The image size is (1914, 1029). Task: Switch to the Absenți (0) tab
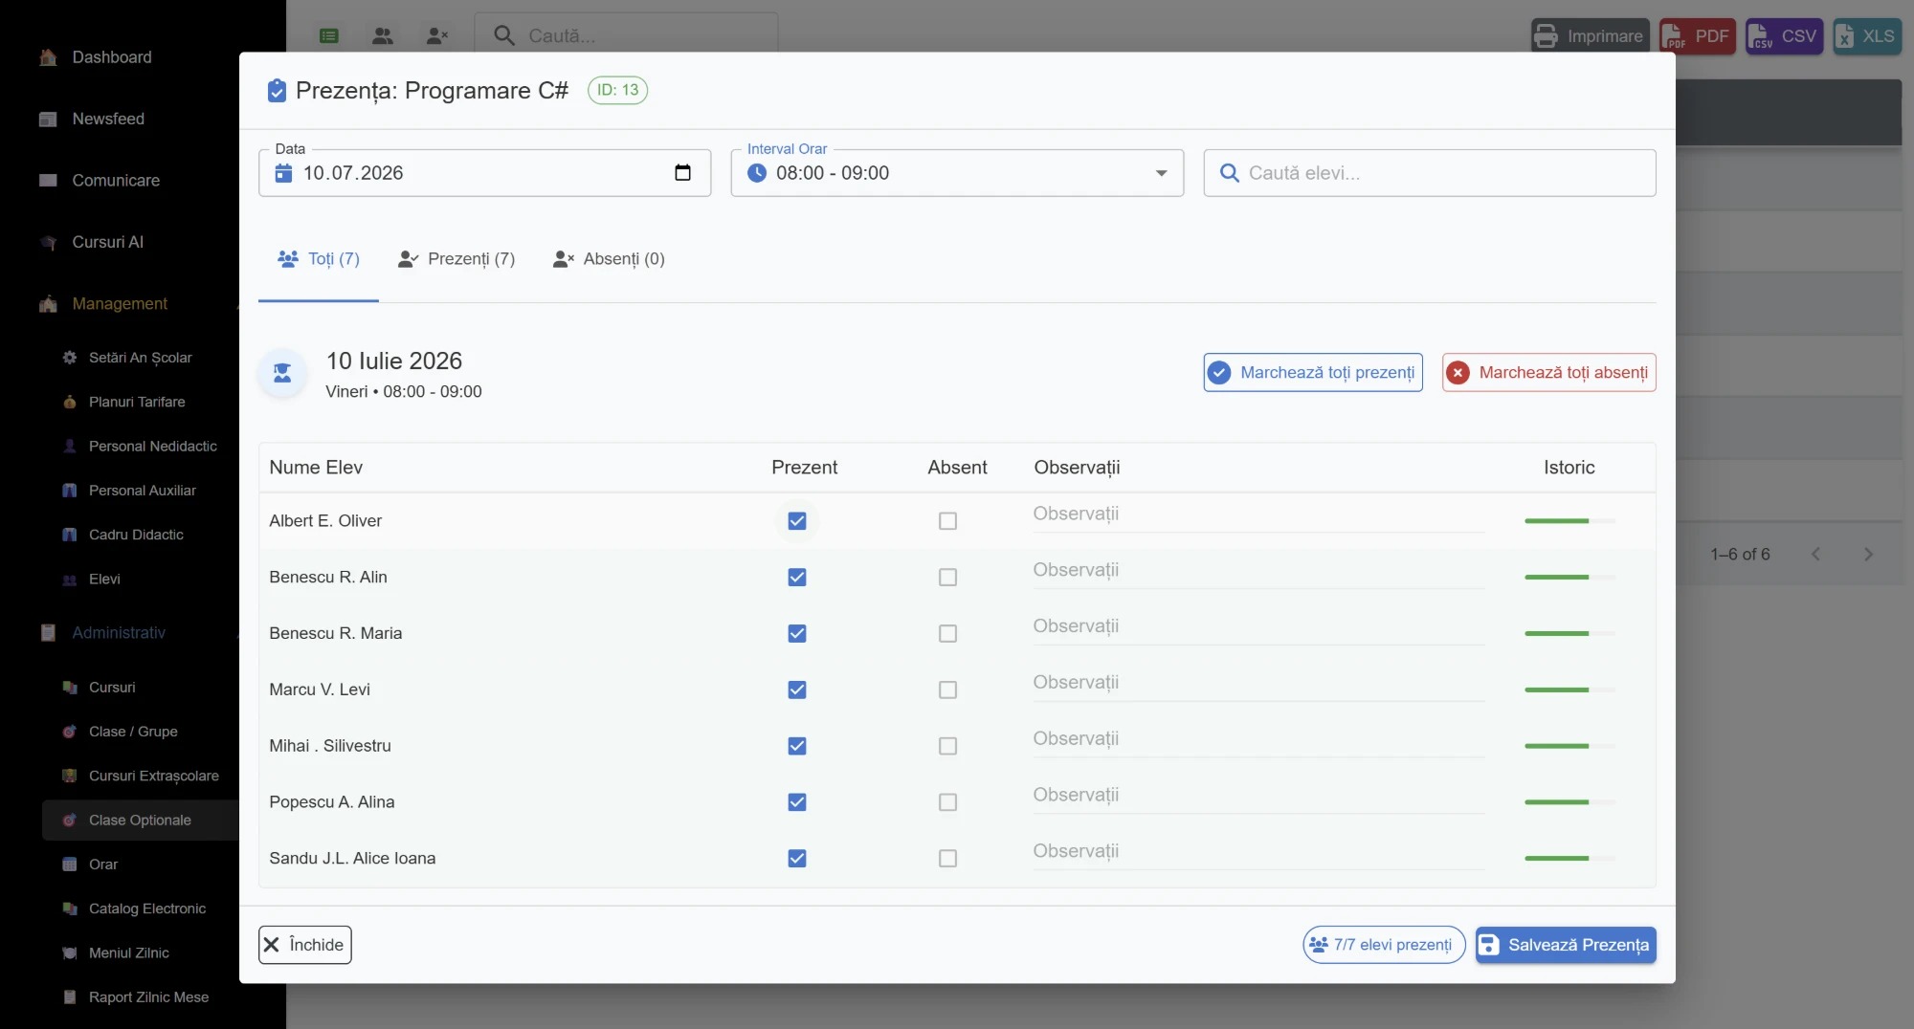609,259
